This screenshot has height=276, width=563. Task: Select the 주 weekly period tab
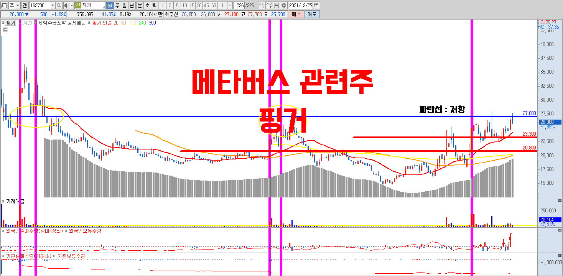pyautogui.click(x=117, y=5)
